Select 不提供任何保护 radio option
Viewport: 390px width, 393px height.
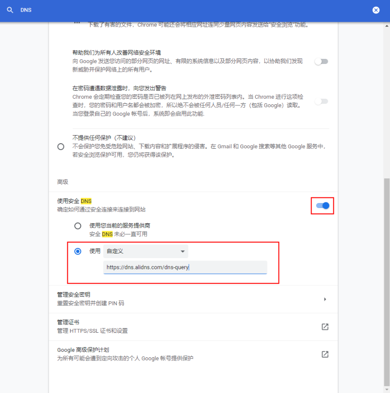coord(61,146)
